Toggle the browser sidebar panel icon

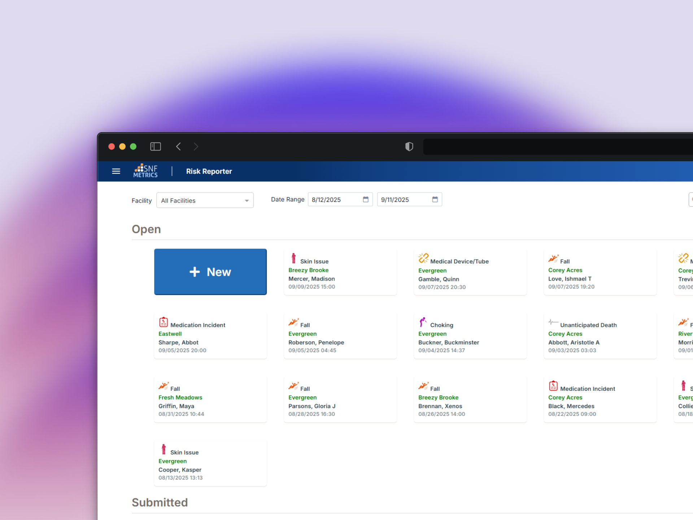point(155,146)
